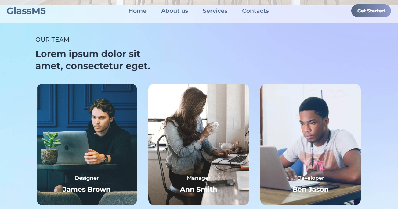Open the Home nav link
This screenshot has width=398, height=209.
tap(137, 11)
